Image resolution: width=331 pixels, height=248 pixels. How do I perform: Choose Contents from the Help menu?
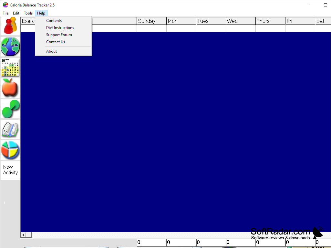pyautogui.click(x=63, y=21)
